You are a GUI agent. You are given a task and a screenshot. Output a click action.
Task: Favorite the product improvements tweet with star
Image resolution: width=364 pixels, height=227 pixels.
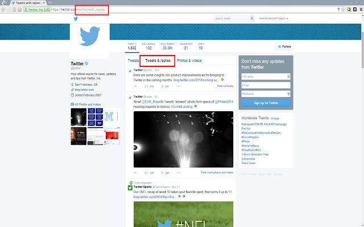click(162, 86)
